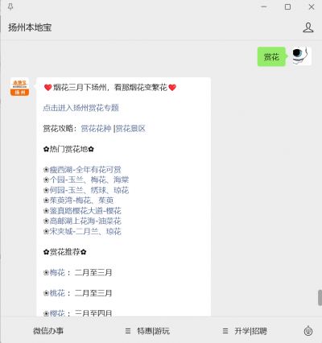This screenshot has width=322, height=343.
Task: Click the 梅花 flower link
Action: (x=57, y=273)
